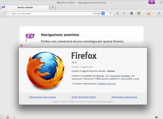Click the 1P icon in add-on bar
This screenshot has width=163, height=119.
[x=156, y=117]
